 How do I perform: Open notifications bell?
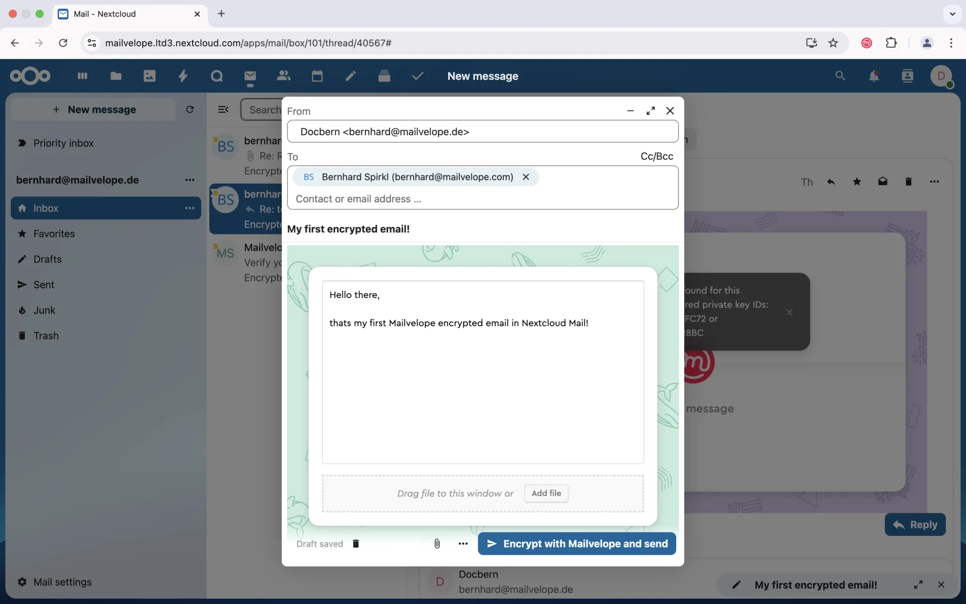[x=874, y=76]
